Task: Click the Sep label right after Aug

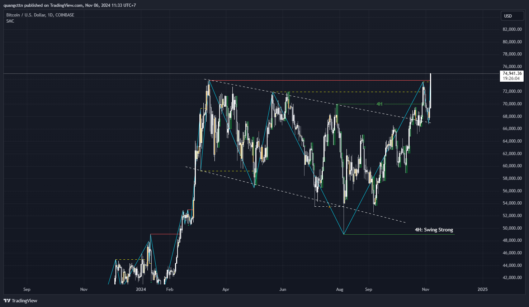Action: 368,289
